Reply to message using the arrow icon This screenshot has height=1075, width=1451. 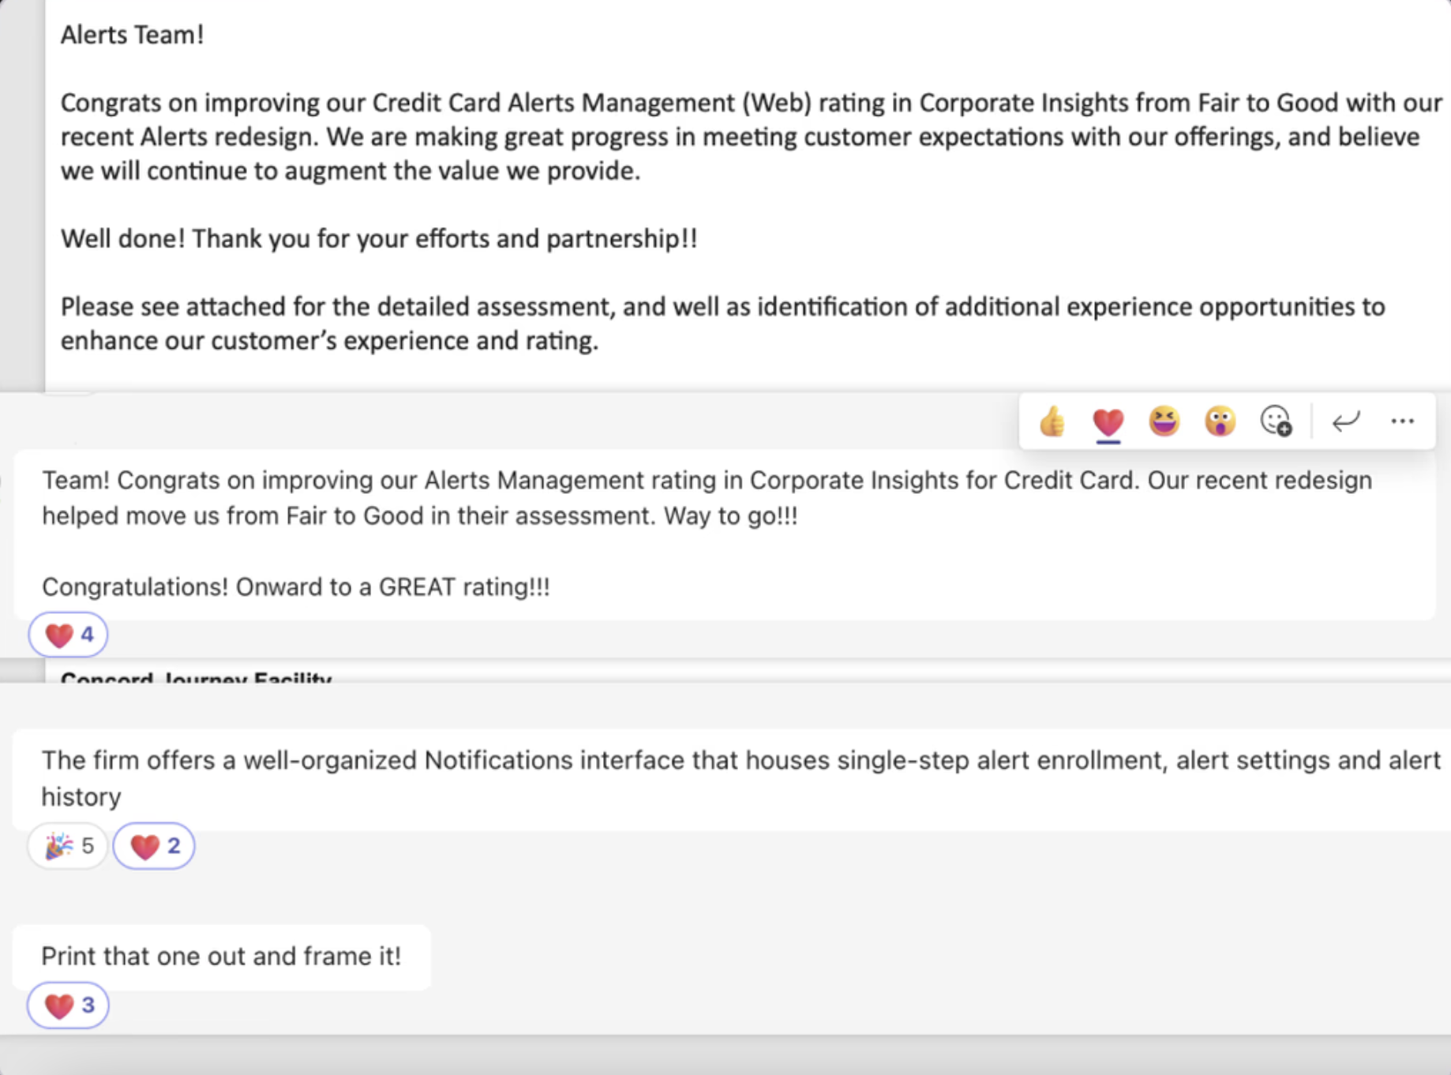(x=1346, y=421)
